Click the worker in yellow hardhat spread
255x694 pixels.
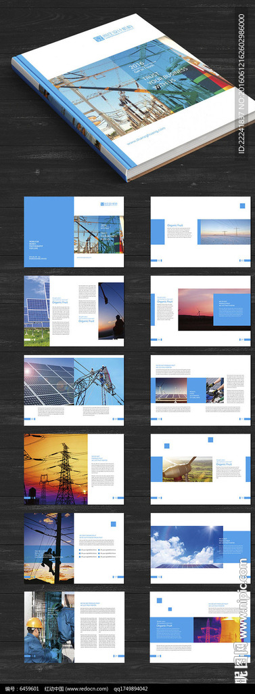(74, 627)
